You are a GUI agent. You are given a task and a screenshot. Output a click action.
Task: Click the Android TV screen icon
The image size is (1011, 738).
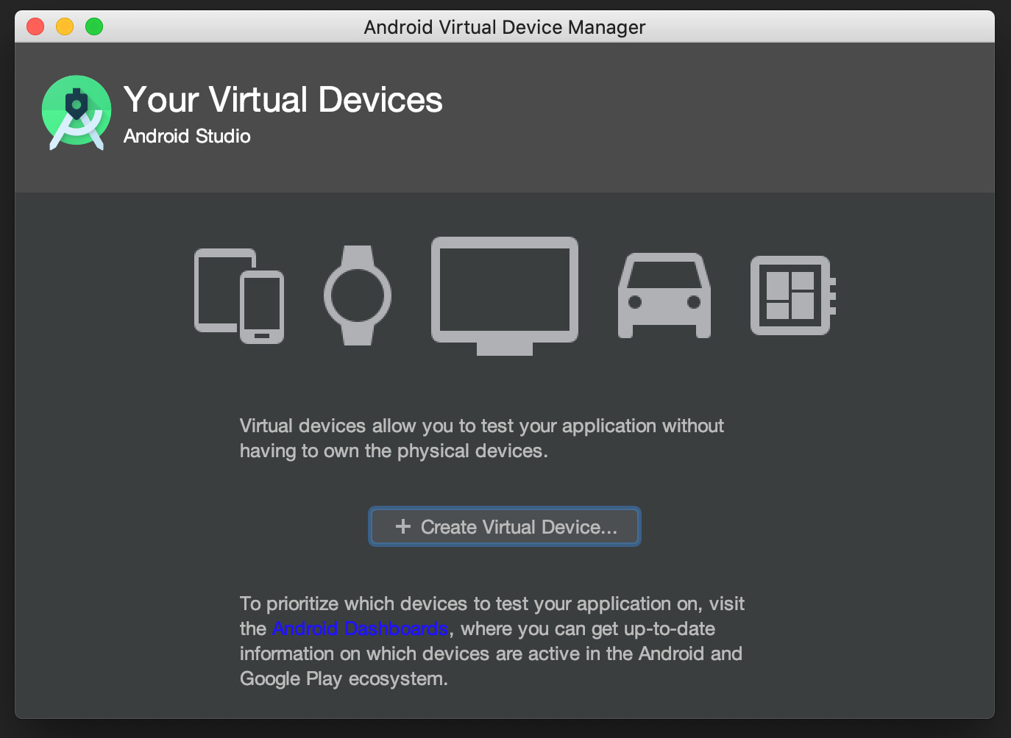point(505,295)
